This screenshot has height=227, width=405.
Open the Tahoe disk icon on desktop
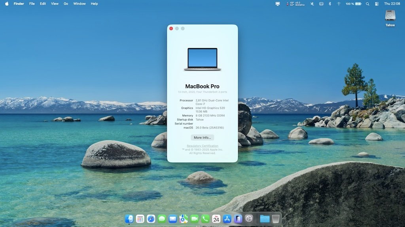390,18
